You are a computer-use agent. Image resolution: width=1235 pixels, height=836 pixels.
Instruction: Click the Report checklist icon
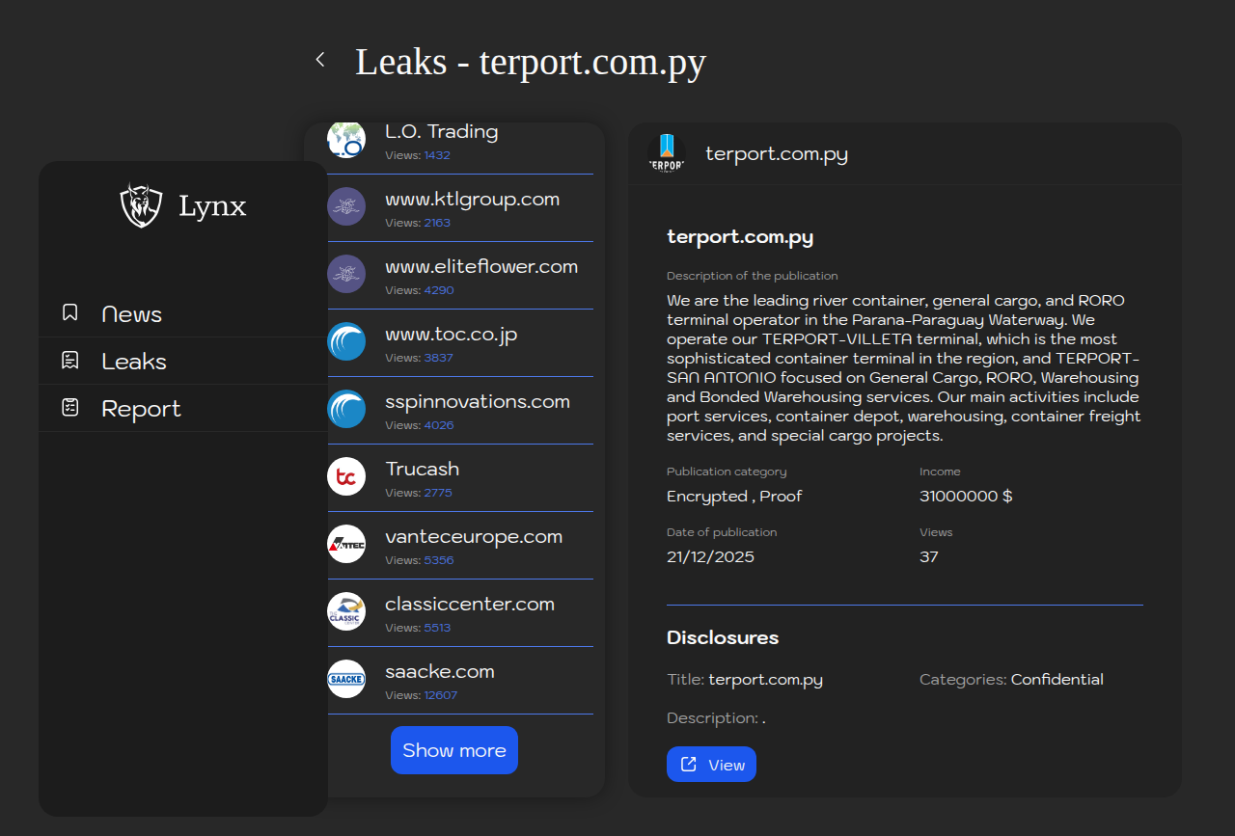69,407
